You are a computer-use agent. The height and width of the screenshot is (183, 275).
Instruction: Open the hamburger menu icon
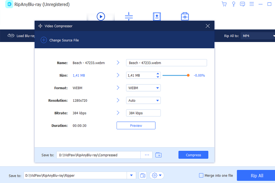[x=252, y=4]
